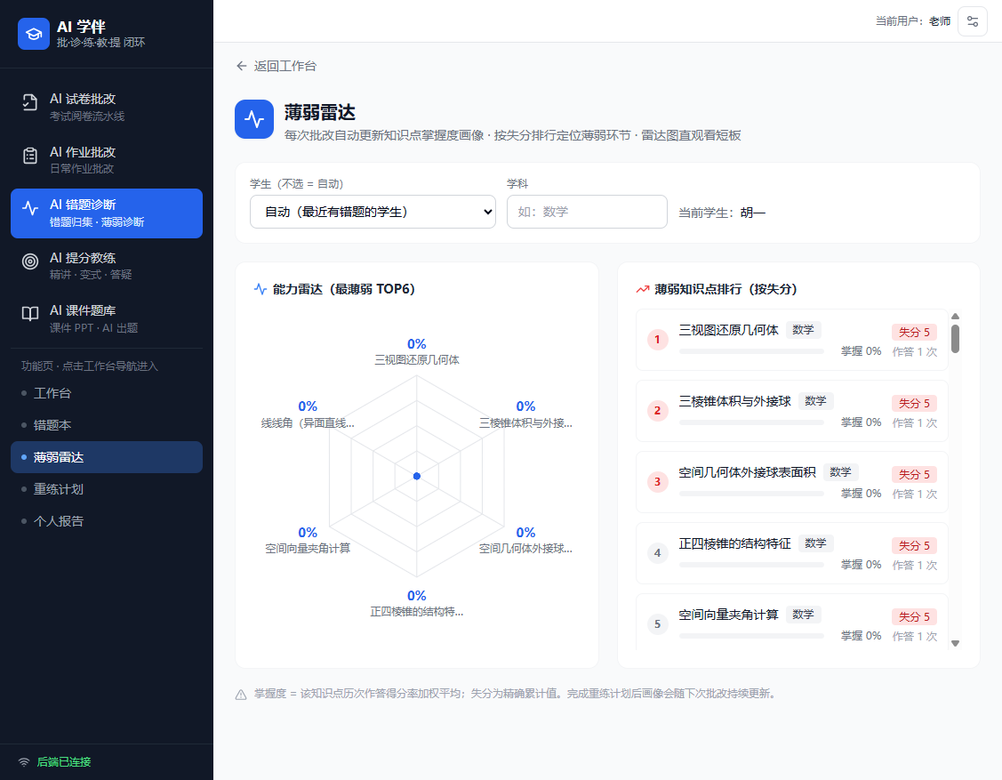Click the AI 提分教练 target icon

30,261
